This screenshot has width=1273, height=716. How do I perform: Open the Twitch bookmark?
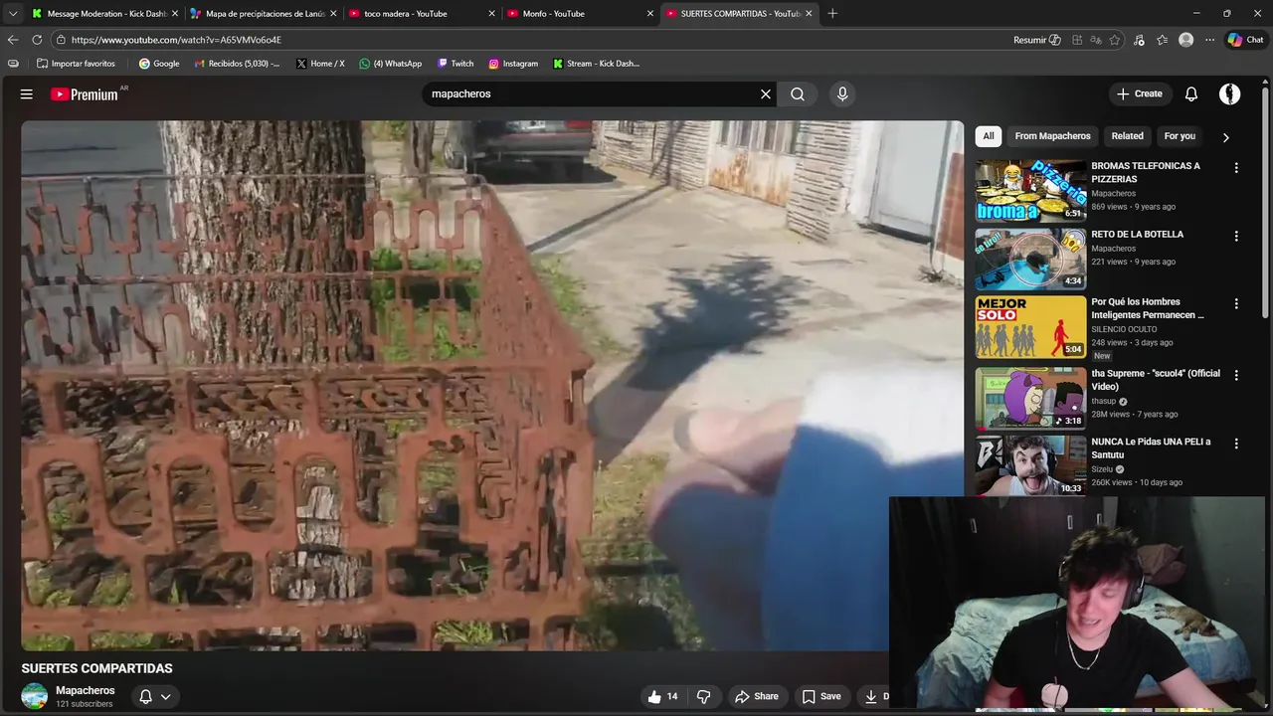[455, 64]
